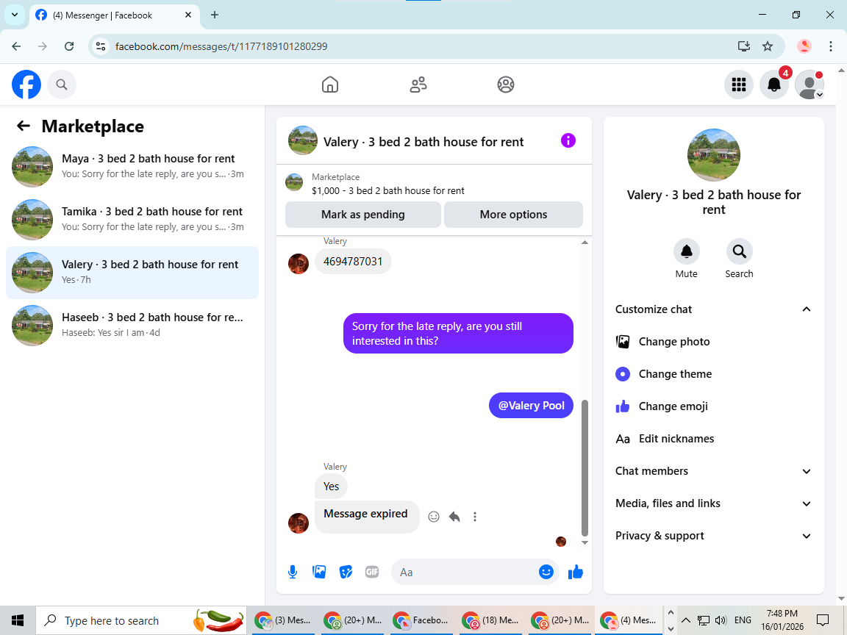Open the Facebook search magnifier
Viewport: 847px width, 635px height.
[62, 85]
